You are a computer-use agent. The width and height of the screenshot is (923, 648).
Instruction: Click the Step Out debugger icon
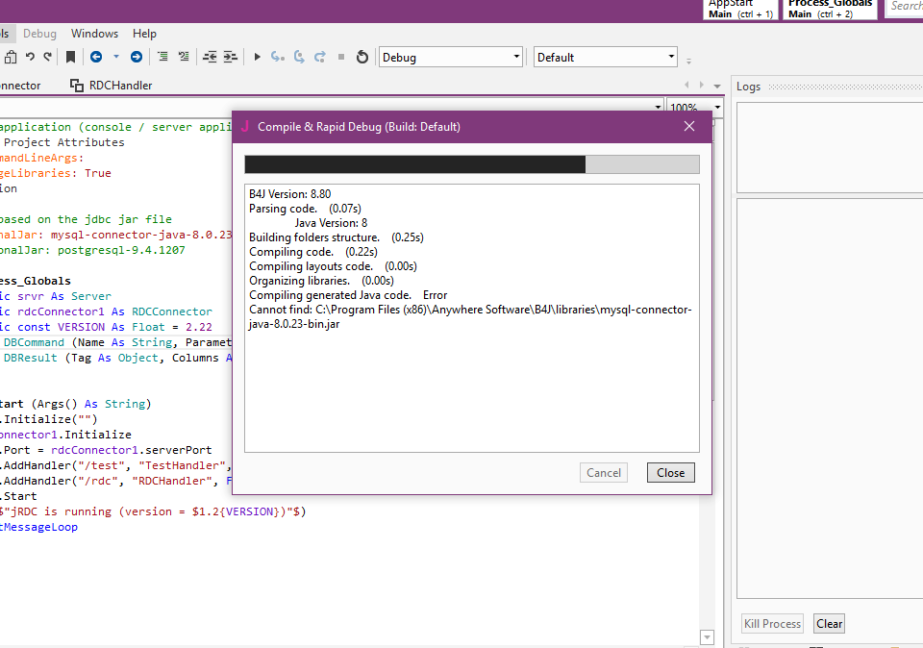(x=319, y=57)
